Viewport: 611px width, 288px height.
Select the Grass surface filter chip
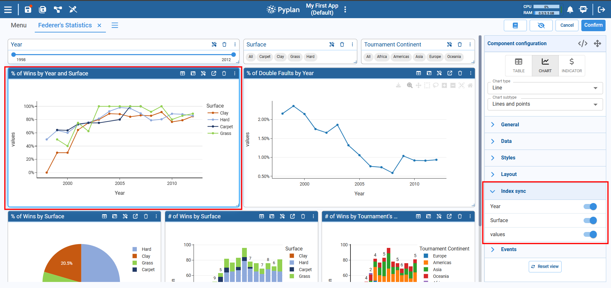(x=295, y=57)
